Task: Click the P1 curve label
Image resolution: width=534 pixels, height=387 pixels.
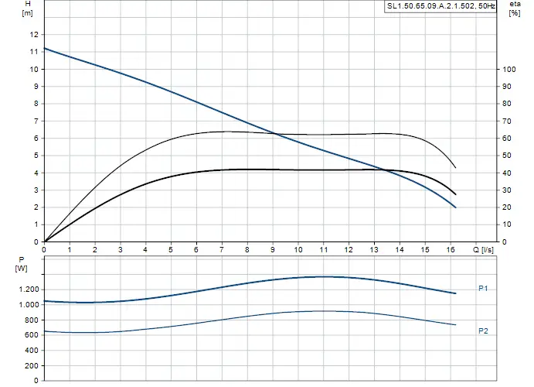Action: 483,289
